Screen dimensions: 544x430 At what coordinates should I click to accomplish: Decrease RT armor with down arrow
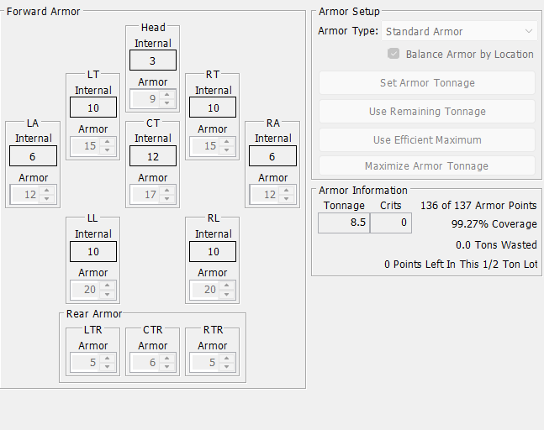point(226,150)
